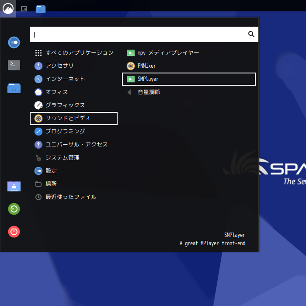Open the システム管理 category
This screenshot has width=306, height=306.
tap(73, 158)
